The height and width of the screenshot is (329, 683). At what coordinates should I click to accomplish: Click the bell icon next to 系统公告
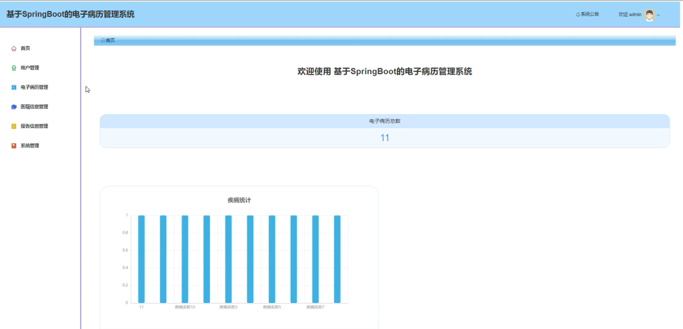click(578, 15)
